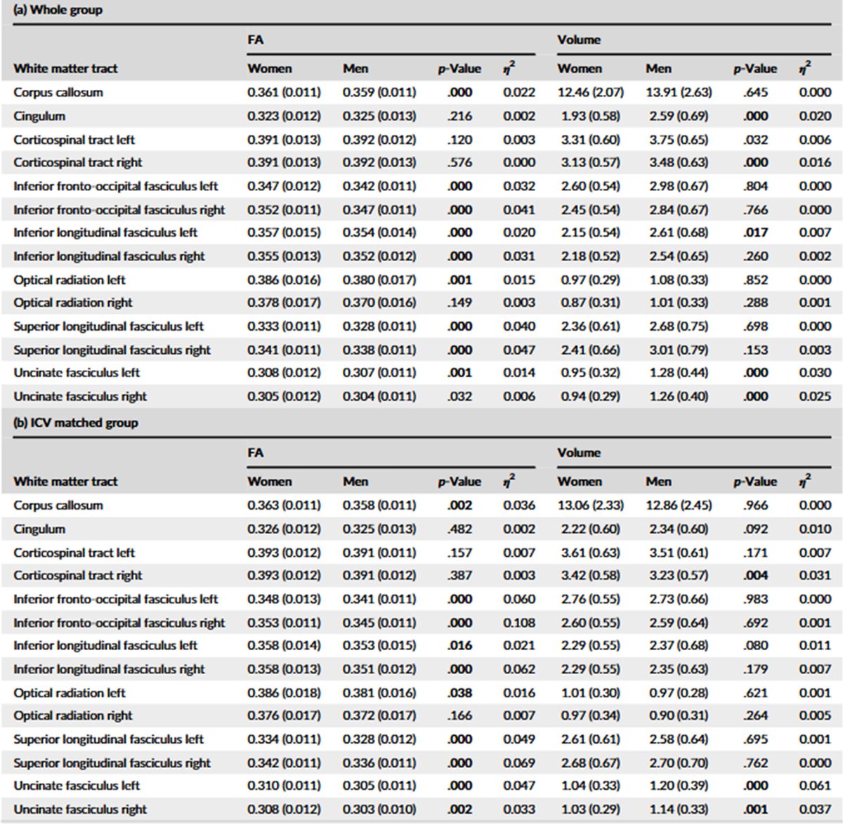
Task: Select the Whole group volume value "3.01 (0.79)"
Action: pos(679,350)
